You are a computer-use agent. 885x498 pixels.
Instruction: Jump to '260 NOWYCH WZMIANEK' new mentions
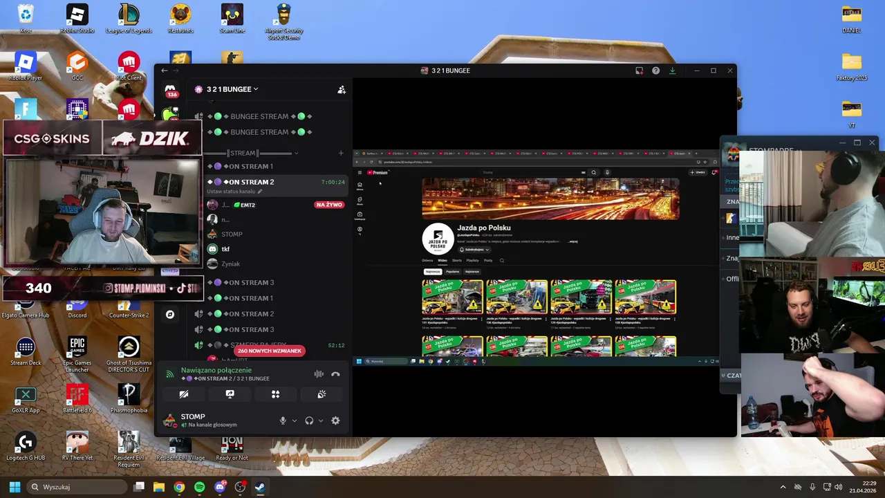270,351
